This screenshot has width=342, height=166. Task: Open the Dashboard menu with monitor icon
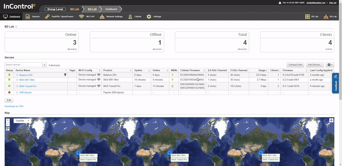pos(12,17)
